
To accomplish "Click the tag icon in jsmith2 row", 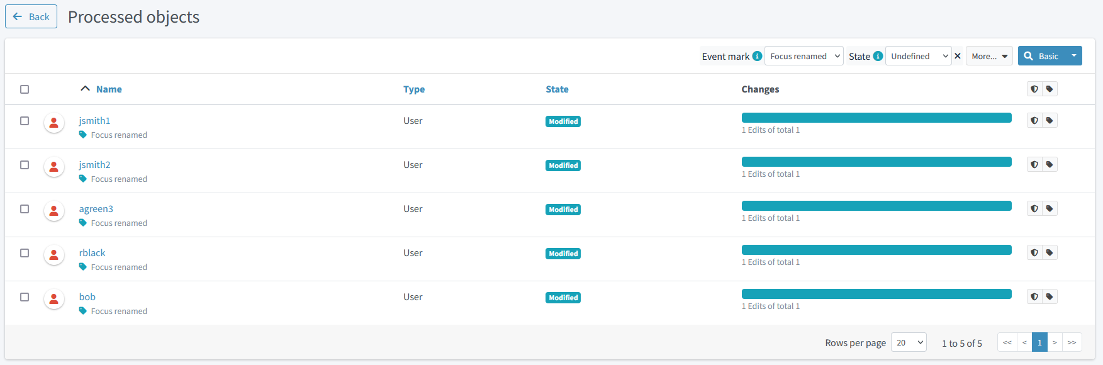I will pyautogui.click(x=1050, y=164).
